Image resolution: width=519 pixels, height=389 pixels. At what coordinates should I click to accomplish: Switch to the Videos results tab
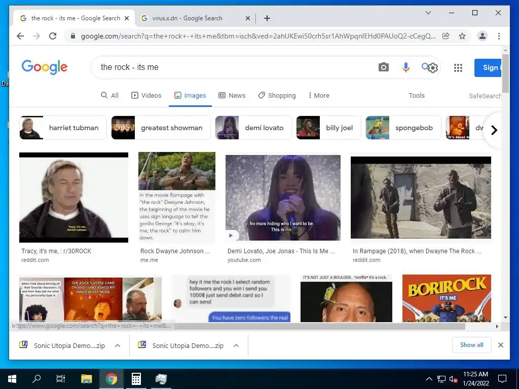[x=146, y=95]
